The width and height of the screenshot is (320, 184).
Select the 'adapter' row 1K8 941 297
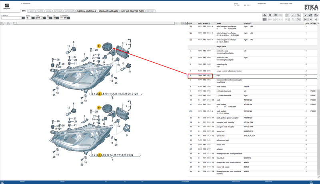[x=252, y=149]
